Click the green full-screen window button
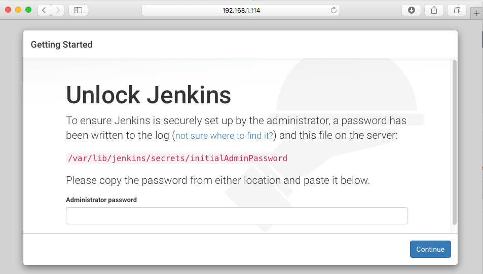The height and width of the screenshot is (274, 483). tap(28, 10)
